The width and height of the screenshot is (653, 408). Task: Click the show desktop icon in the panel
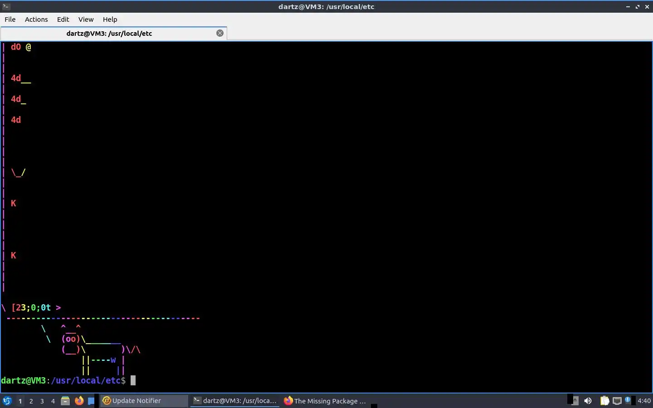(91, 401)
